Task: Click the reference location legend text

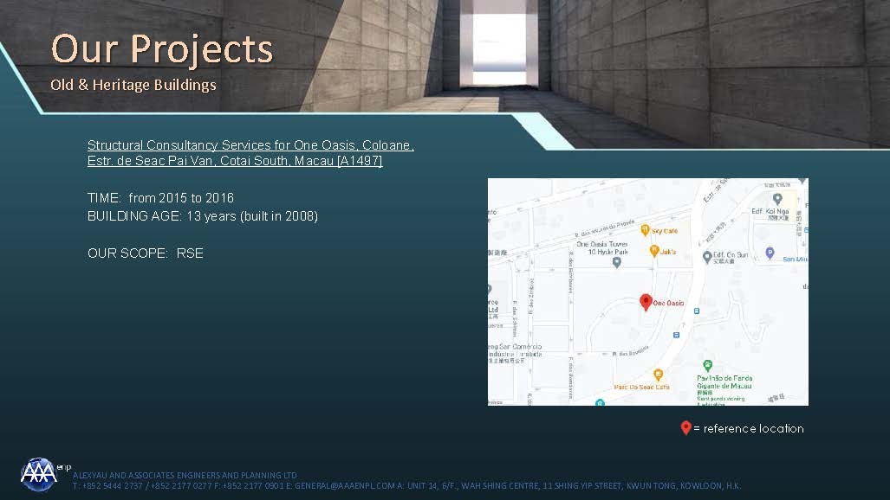Action: click(x=752, y=429)
